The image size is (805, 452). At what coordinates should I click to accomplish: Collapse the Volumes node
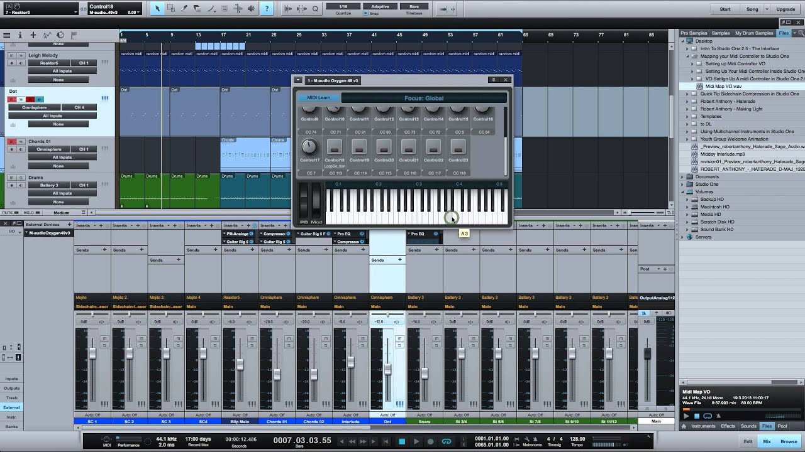pos(683,191)
